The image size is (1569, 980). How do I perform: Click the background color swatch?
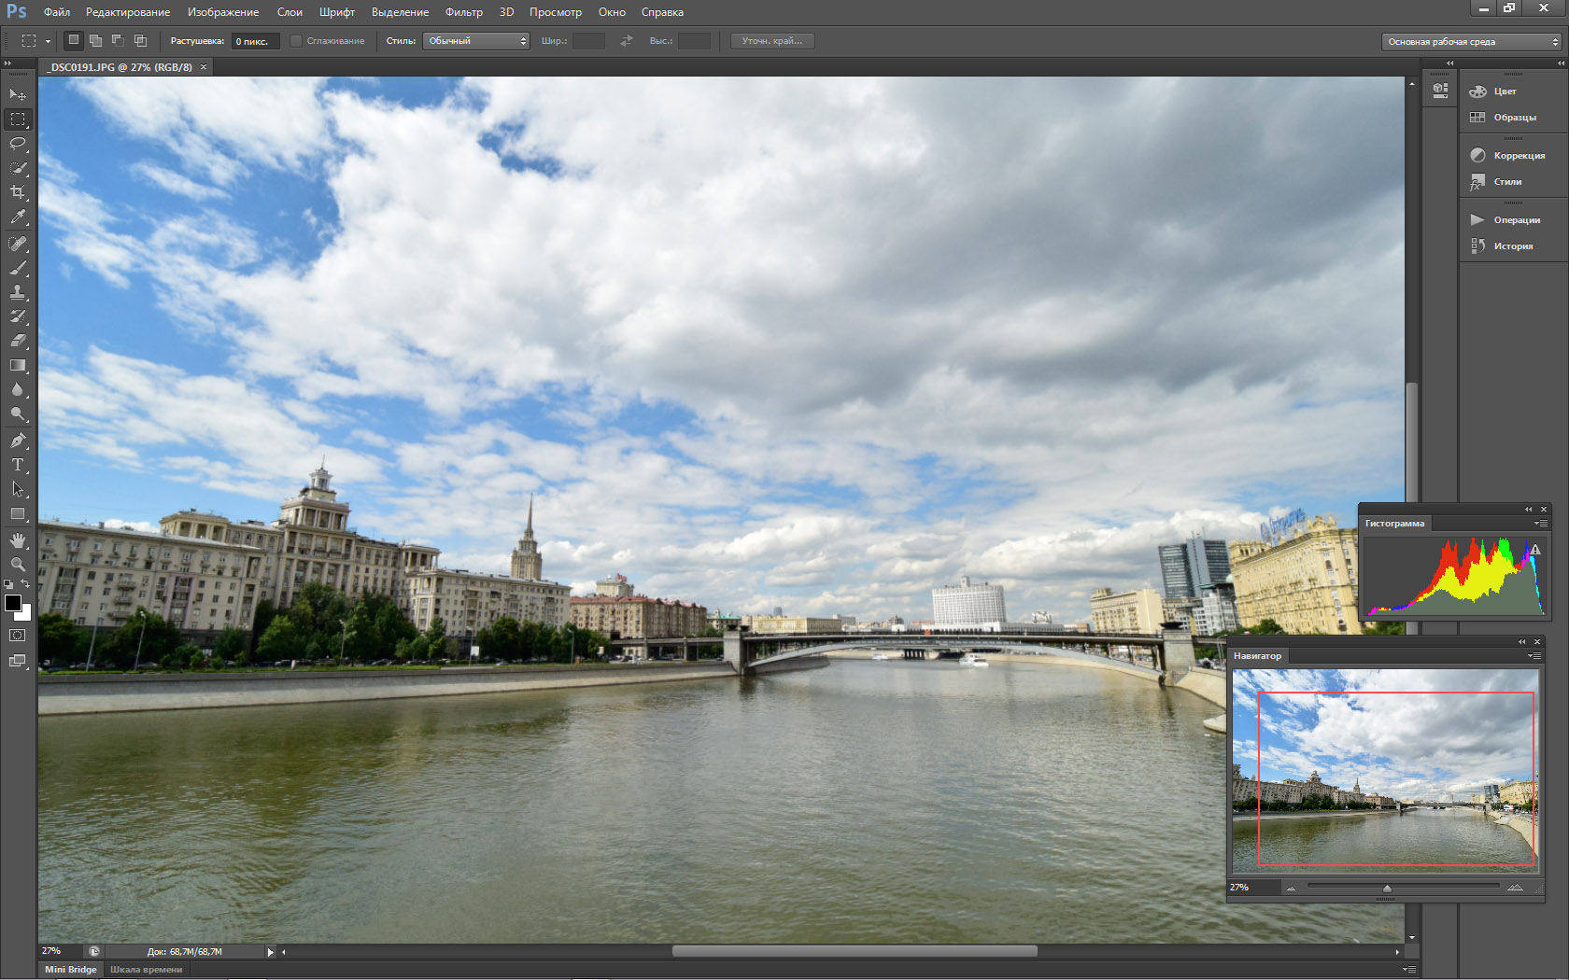[x=26, y=614]
